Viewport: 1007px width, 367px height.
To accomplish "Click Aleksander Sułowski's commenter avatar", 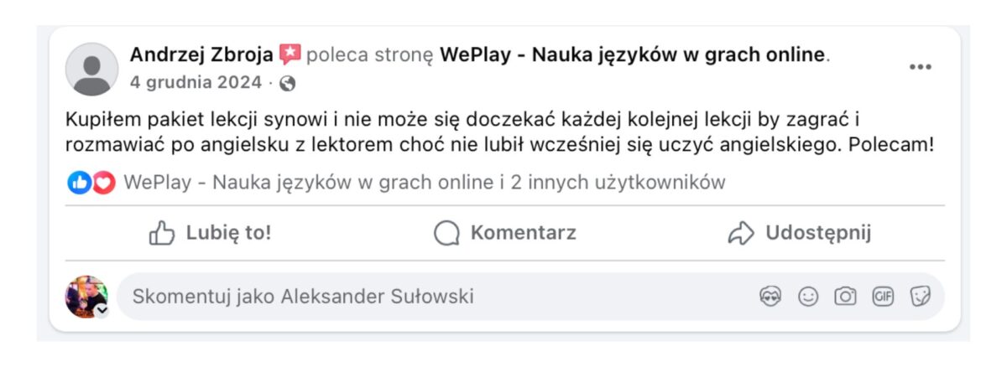I will click(x=86, y=297).
